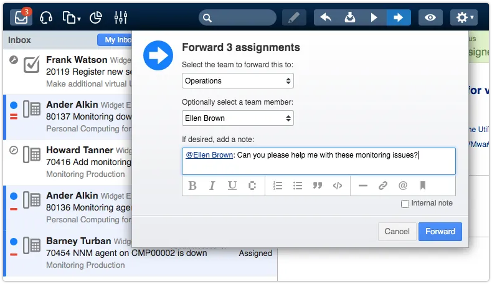The height and width of the screenshot is (284, 492).
Task: Insert a numbered list in note
Action: tap(278, 186)
